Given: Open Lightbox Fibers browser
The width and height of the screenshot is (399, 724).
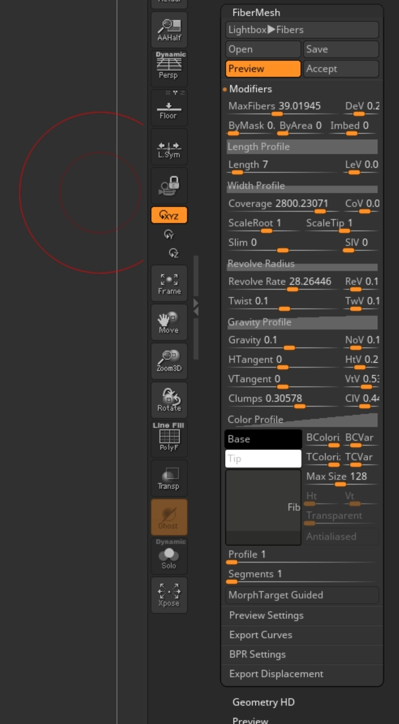Looking at the screenshot, I should point(302,30).
